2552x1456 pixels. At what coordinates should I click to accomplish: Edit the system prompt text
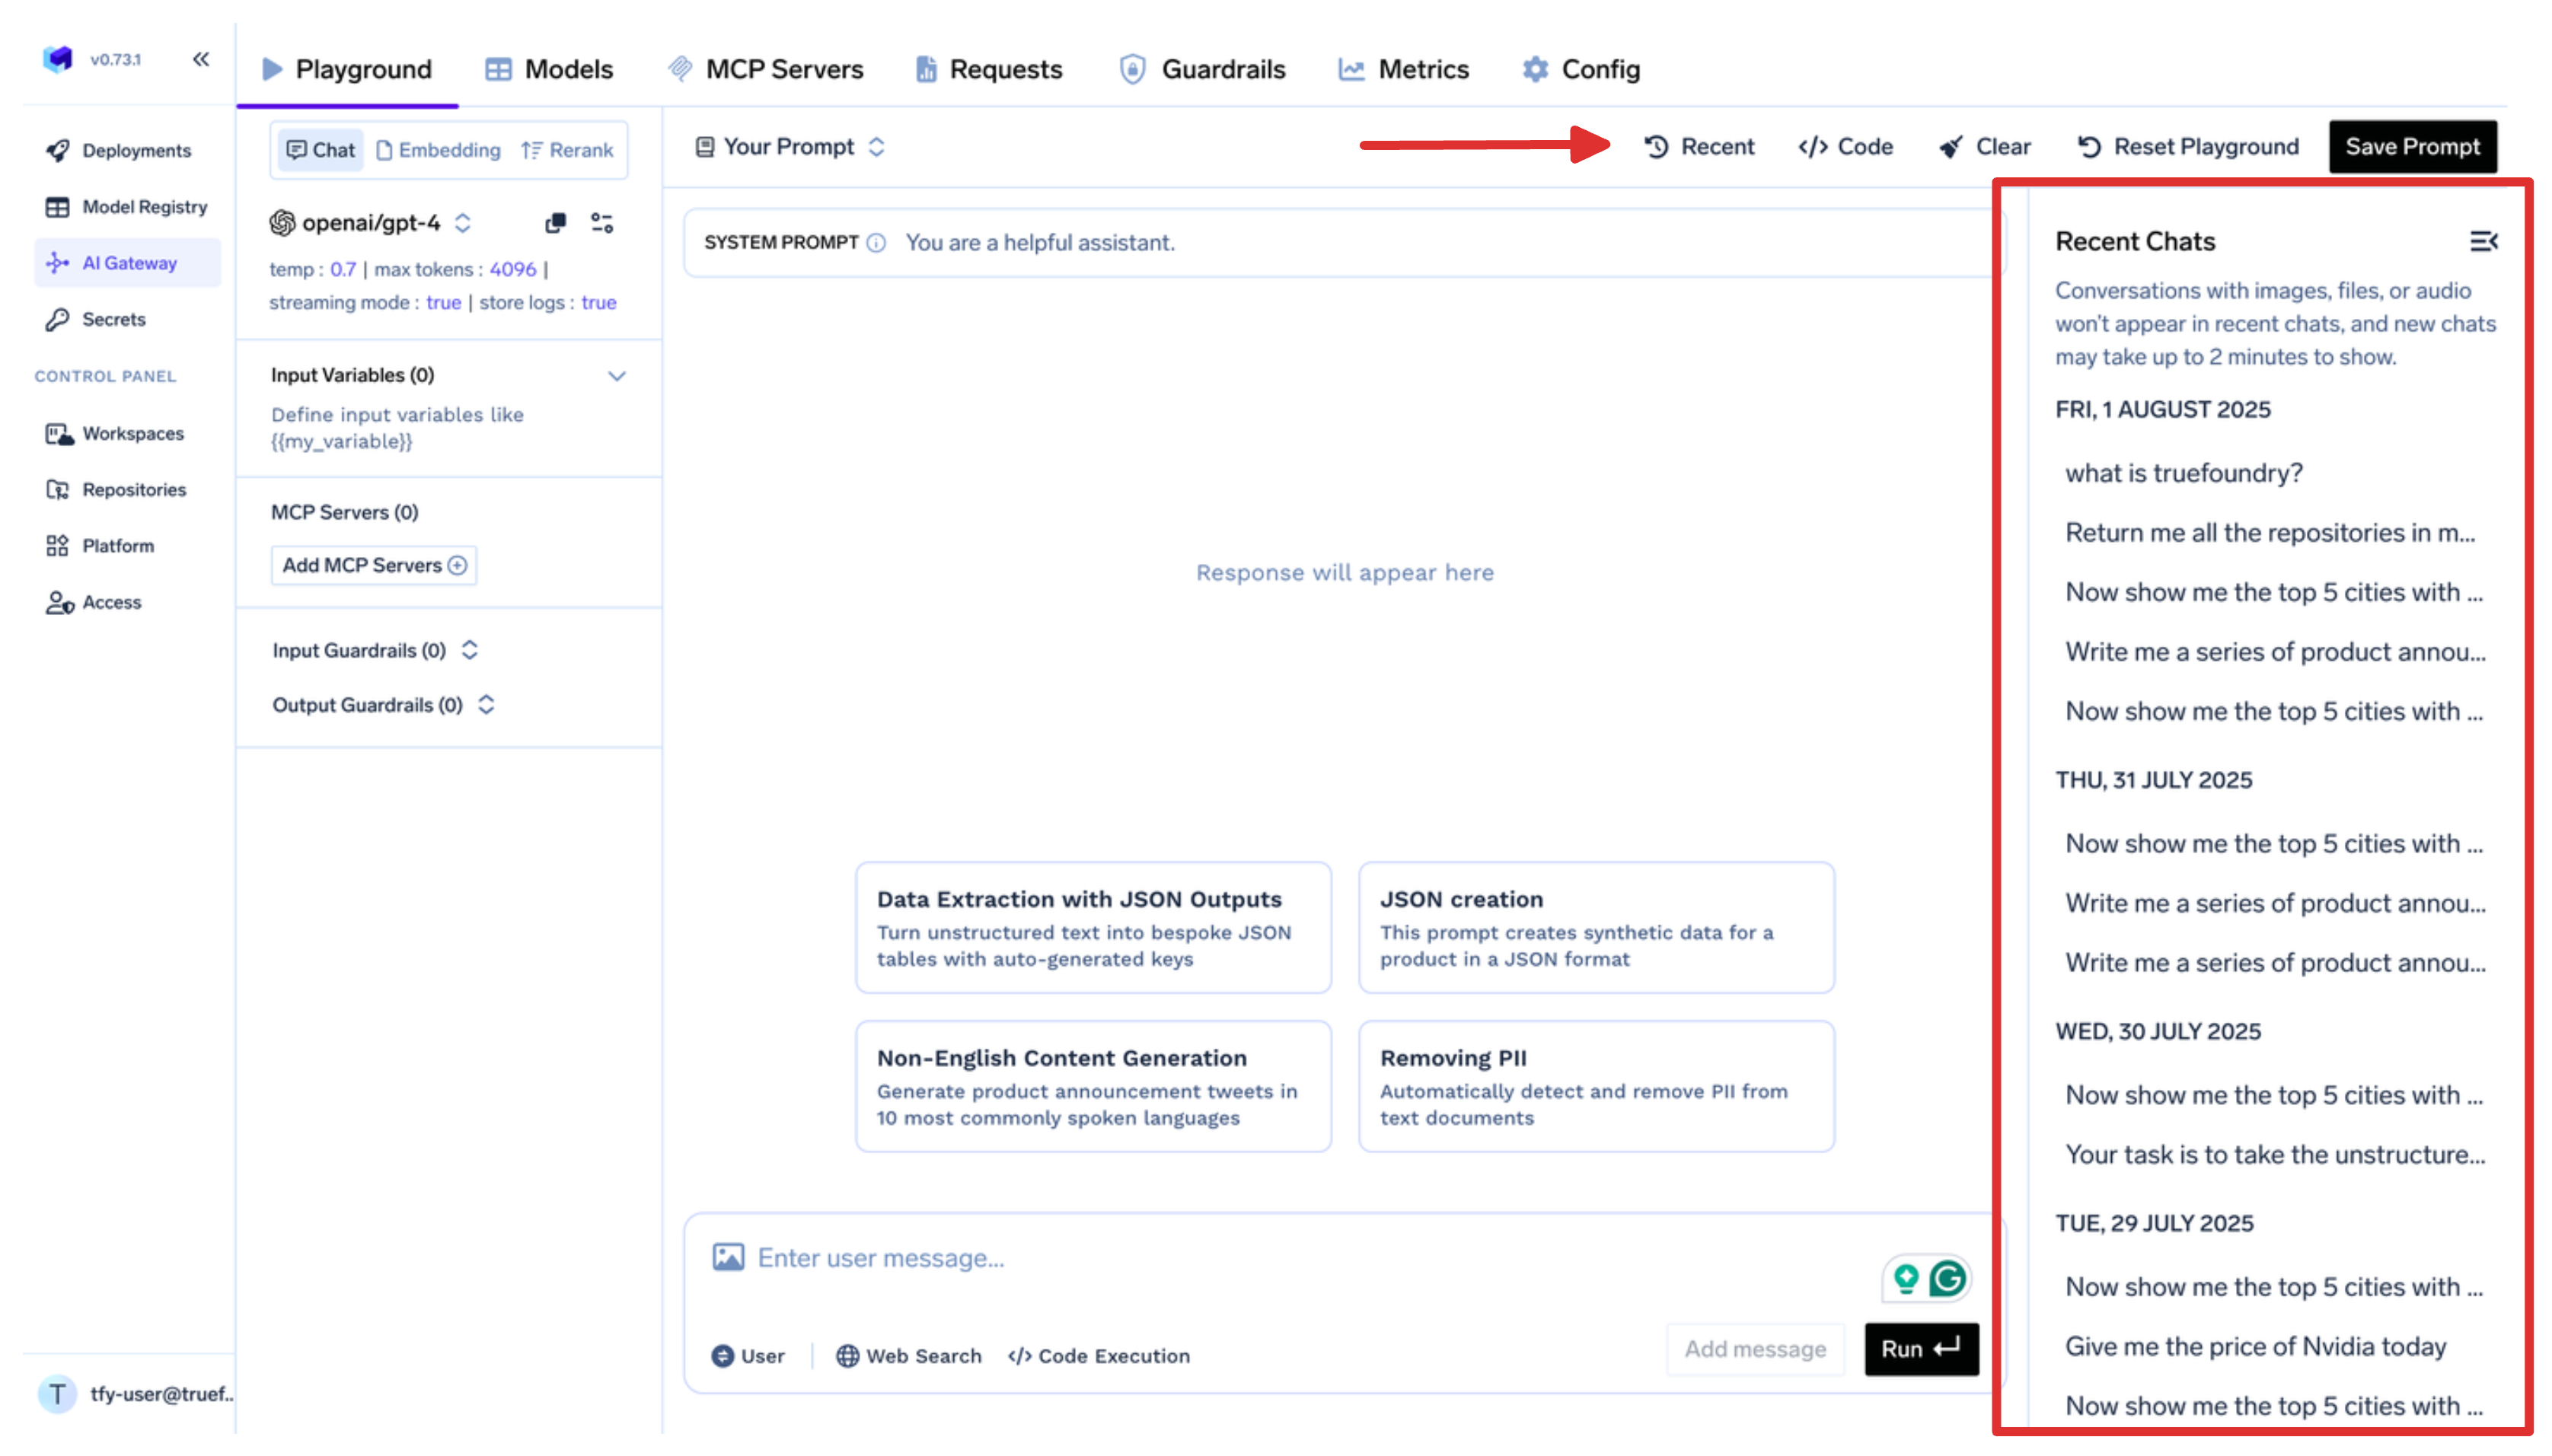[x=1040, y=243]
